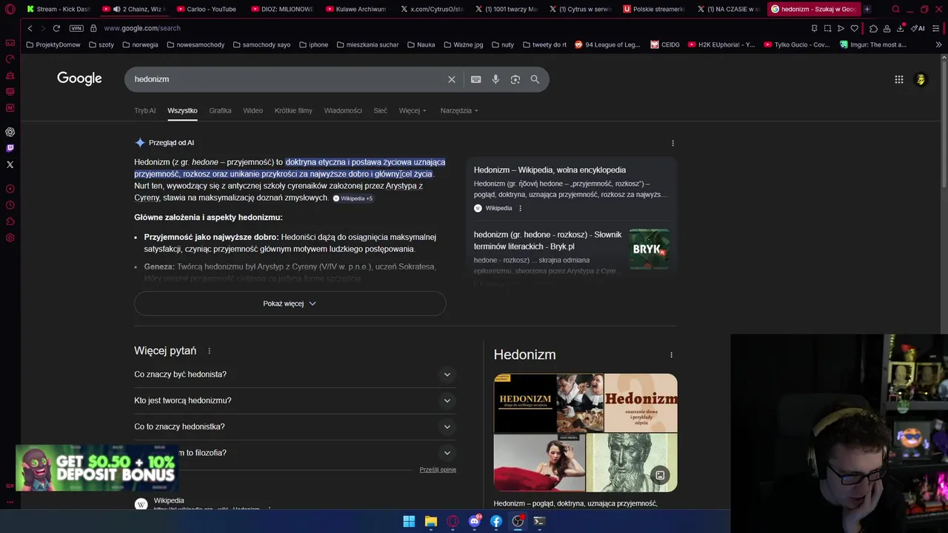Switch to Grafika results tab

(x=220, y=110)
